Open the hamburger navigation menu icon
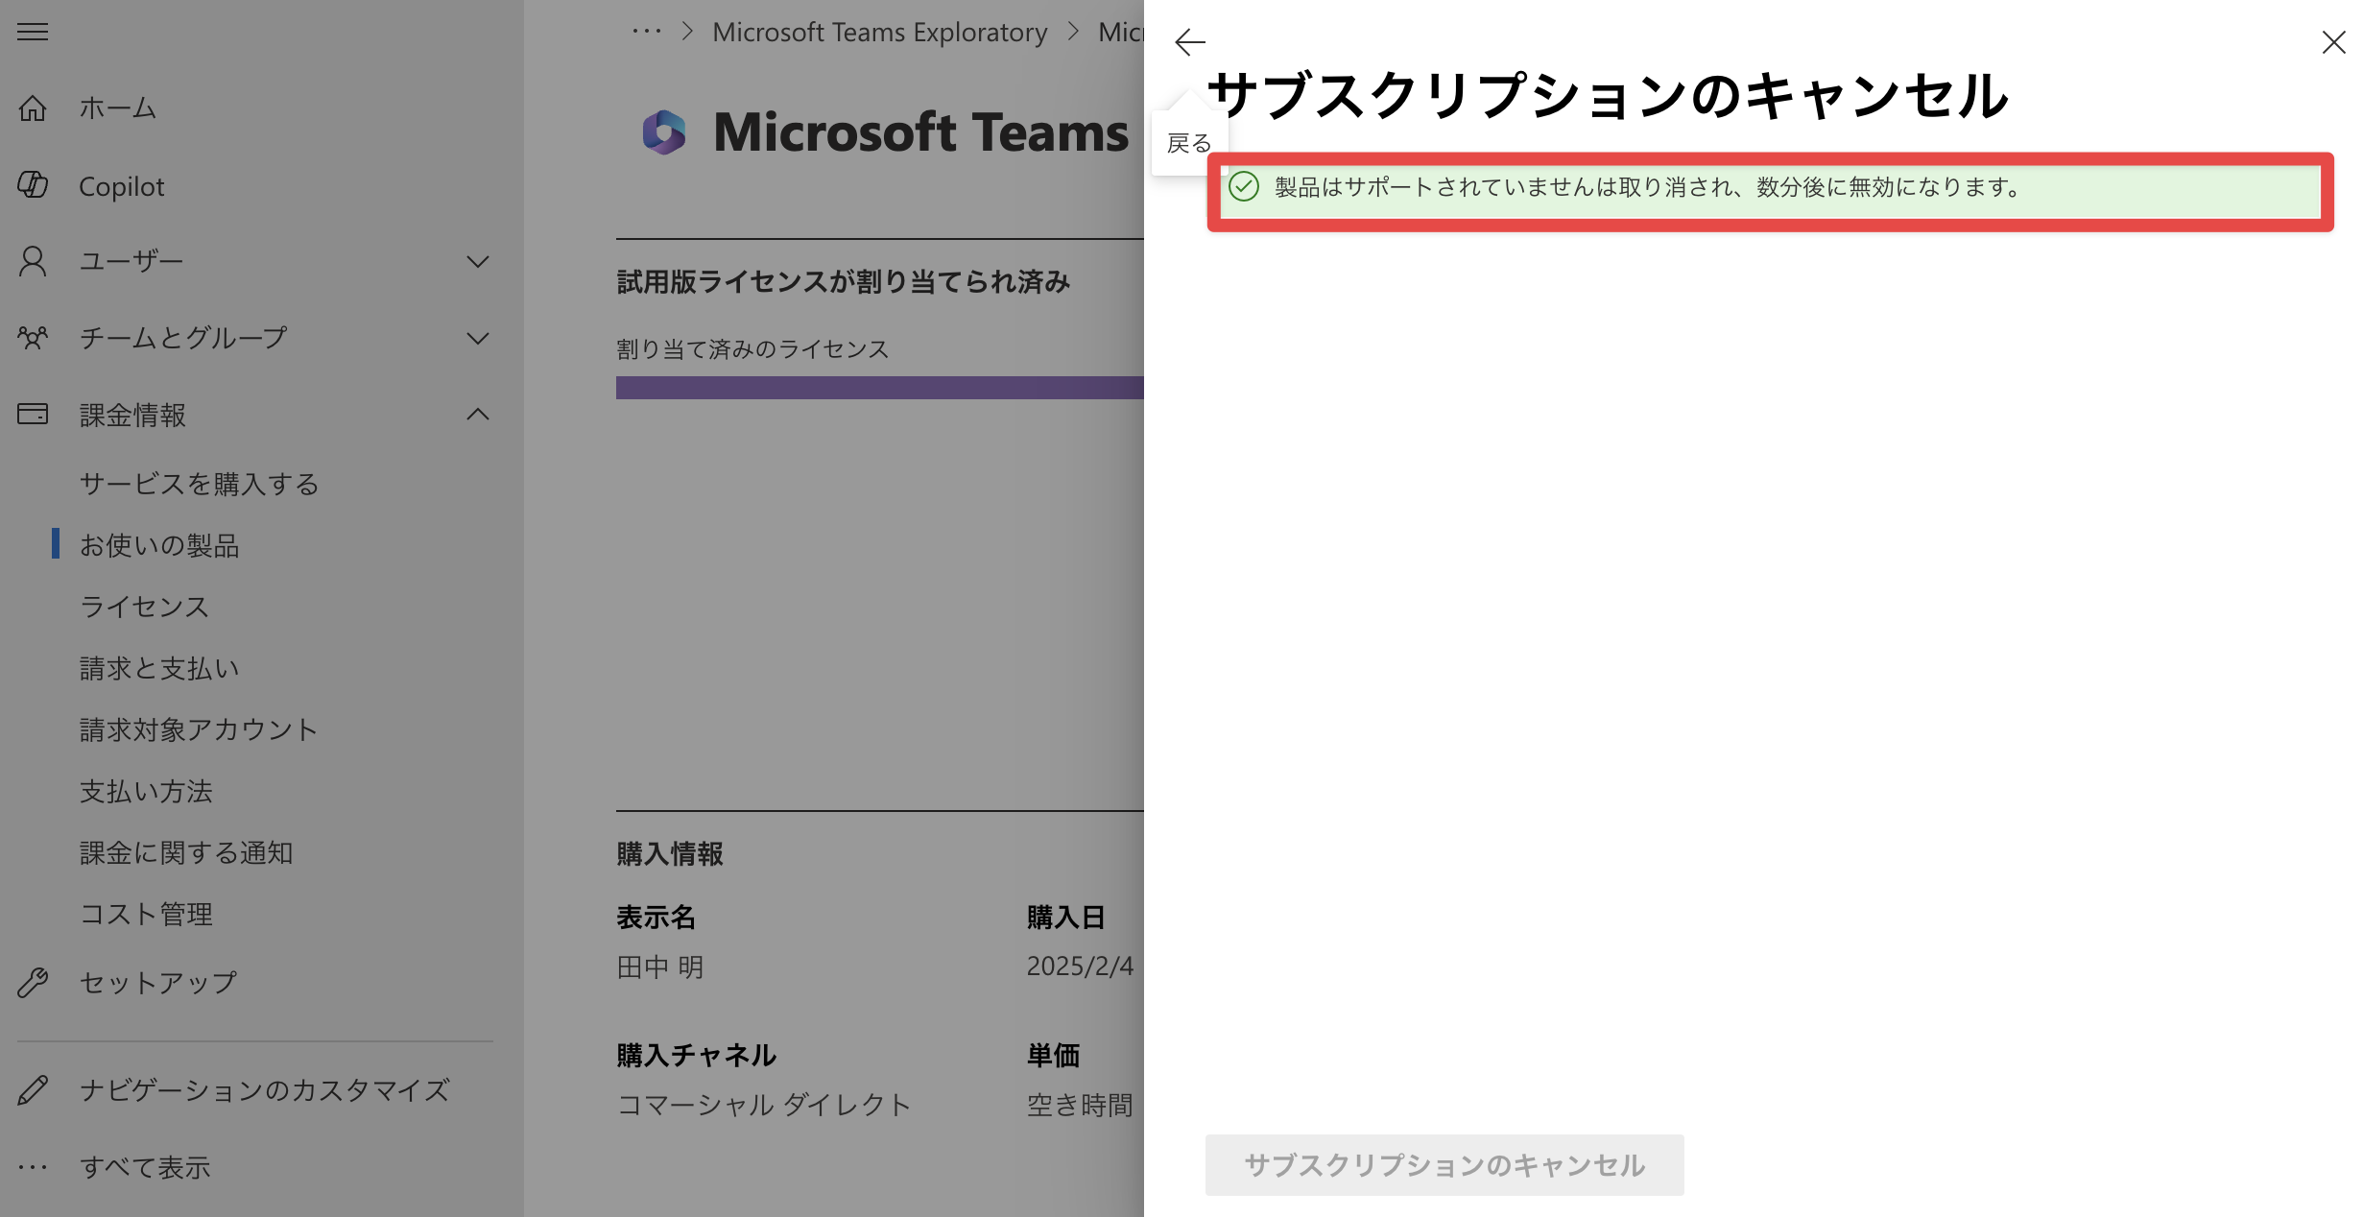The width and height of the screenshot is (2363, 1217). tap(33, 32)
